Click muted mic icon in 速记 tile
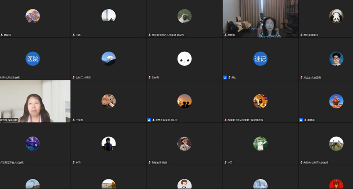This screenshot has height=189, width=353. (229, 78)
